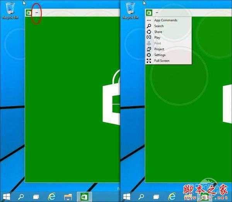This screenshot has width=232, height=202.
Task: Click Store title bar icon in the screenshot without menu
Action: click(x=29, y=13)
